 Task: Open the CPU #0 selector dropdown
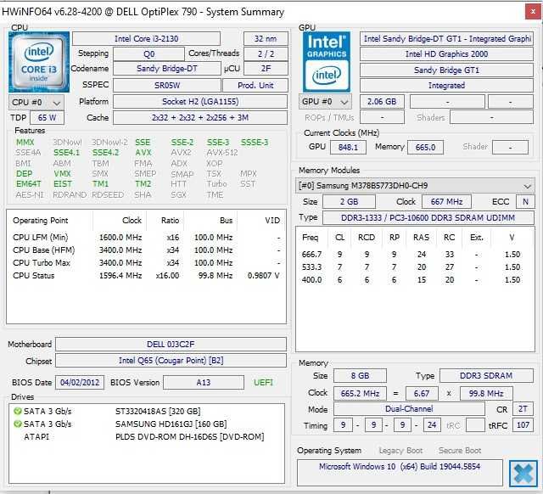pos(36,103)
